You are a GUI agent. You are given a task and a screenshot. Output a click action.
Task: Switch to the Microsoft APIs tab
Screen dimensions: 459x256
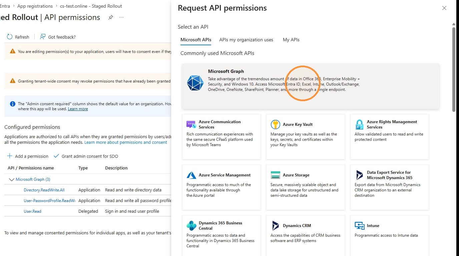[x=196, y=40]
